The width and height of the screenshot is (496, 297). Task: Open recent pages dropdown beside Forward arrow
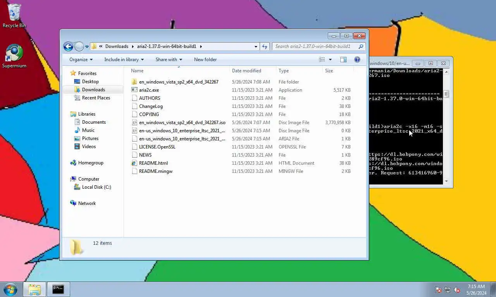point(87,47)
